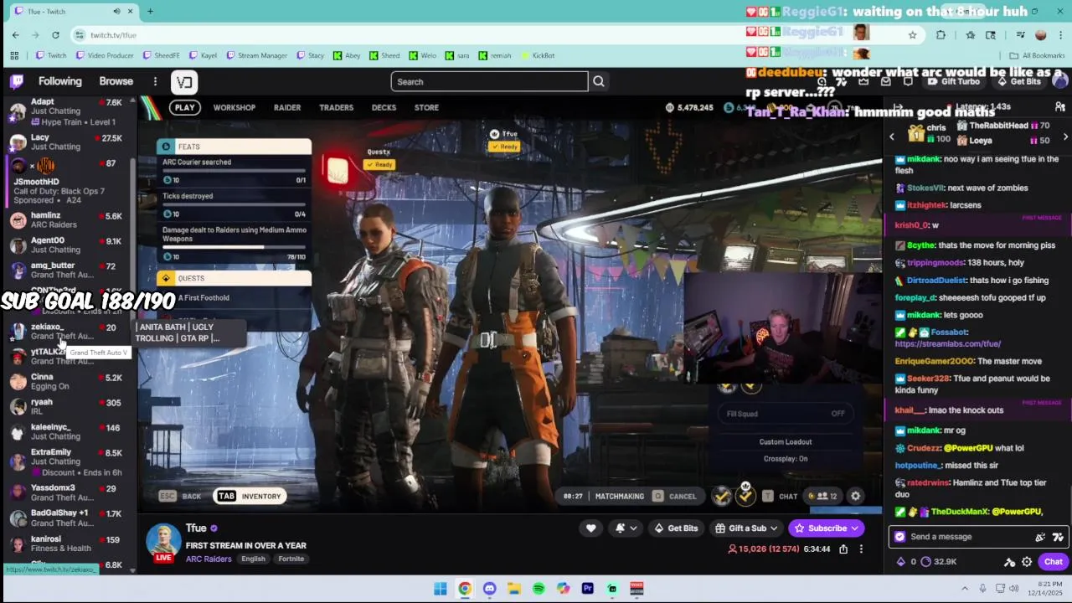Viewport: 1072px width, 603px height.
Task: Show next gift leaderboard entries arrow
Action: tap(1065, 136)
